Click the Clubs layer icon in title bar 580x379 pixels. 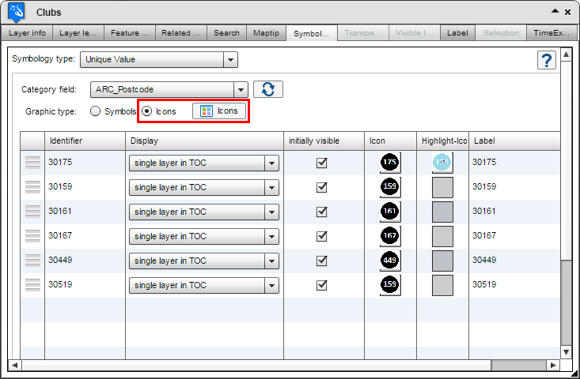17,12
